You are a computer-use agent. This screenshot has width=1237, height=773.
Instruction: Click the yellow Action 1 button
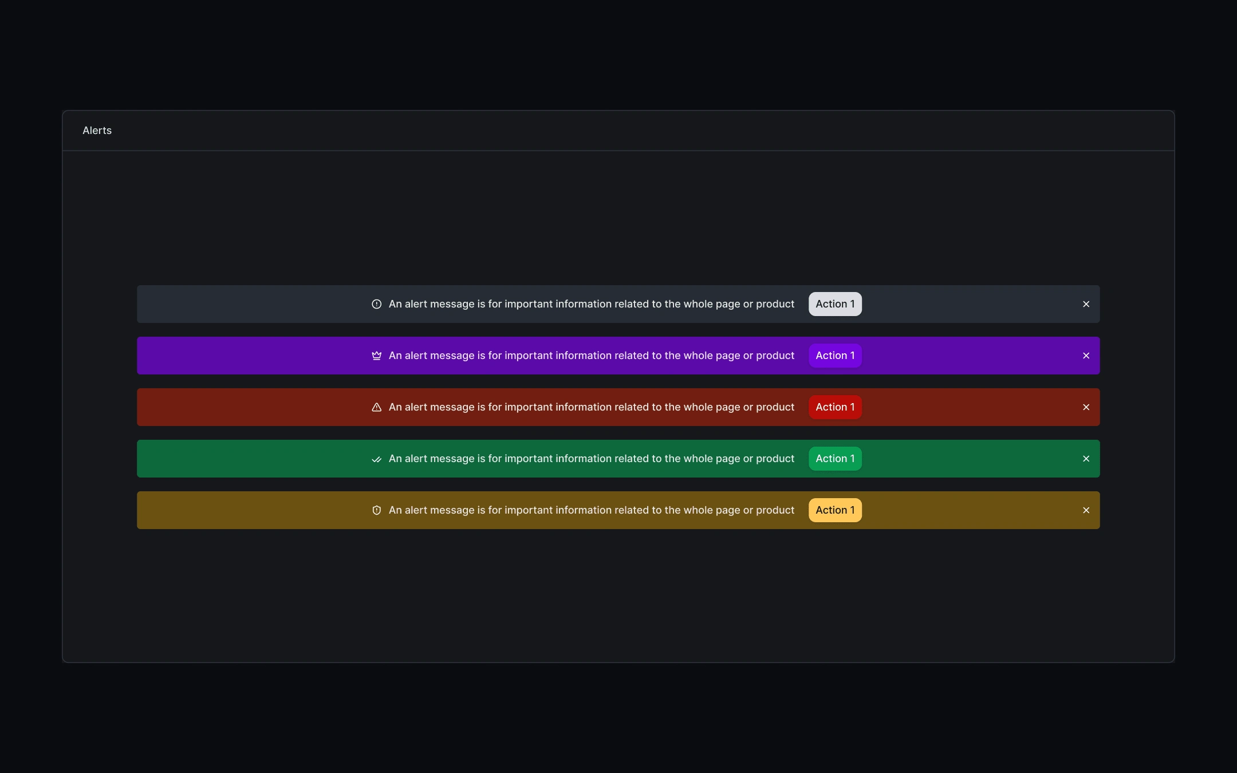pos(835,510)
